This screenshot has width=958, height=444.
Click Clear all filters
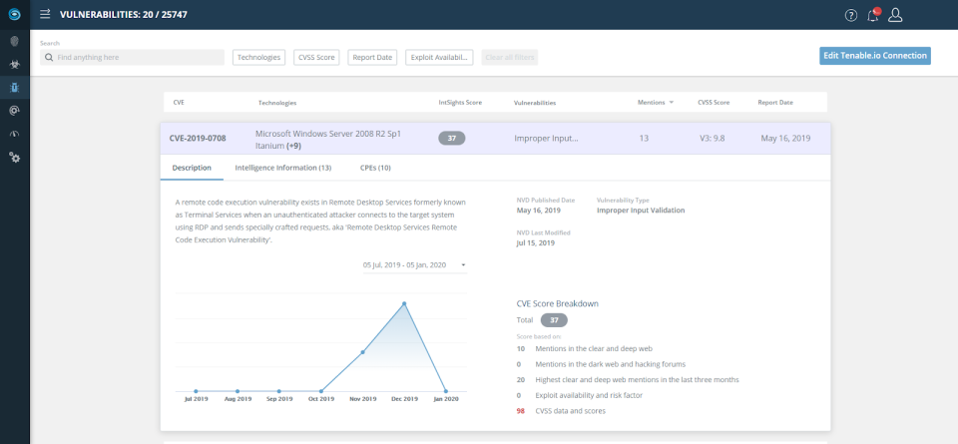[x=510, y=58]
